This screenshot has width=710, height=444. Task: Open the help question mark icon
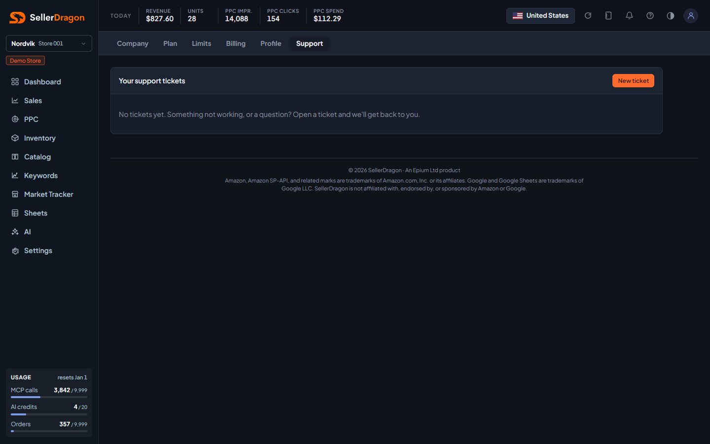click(650, 16)
